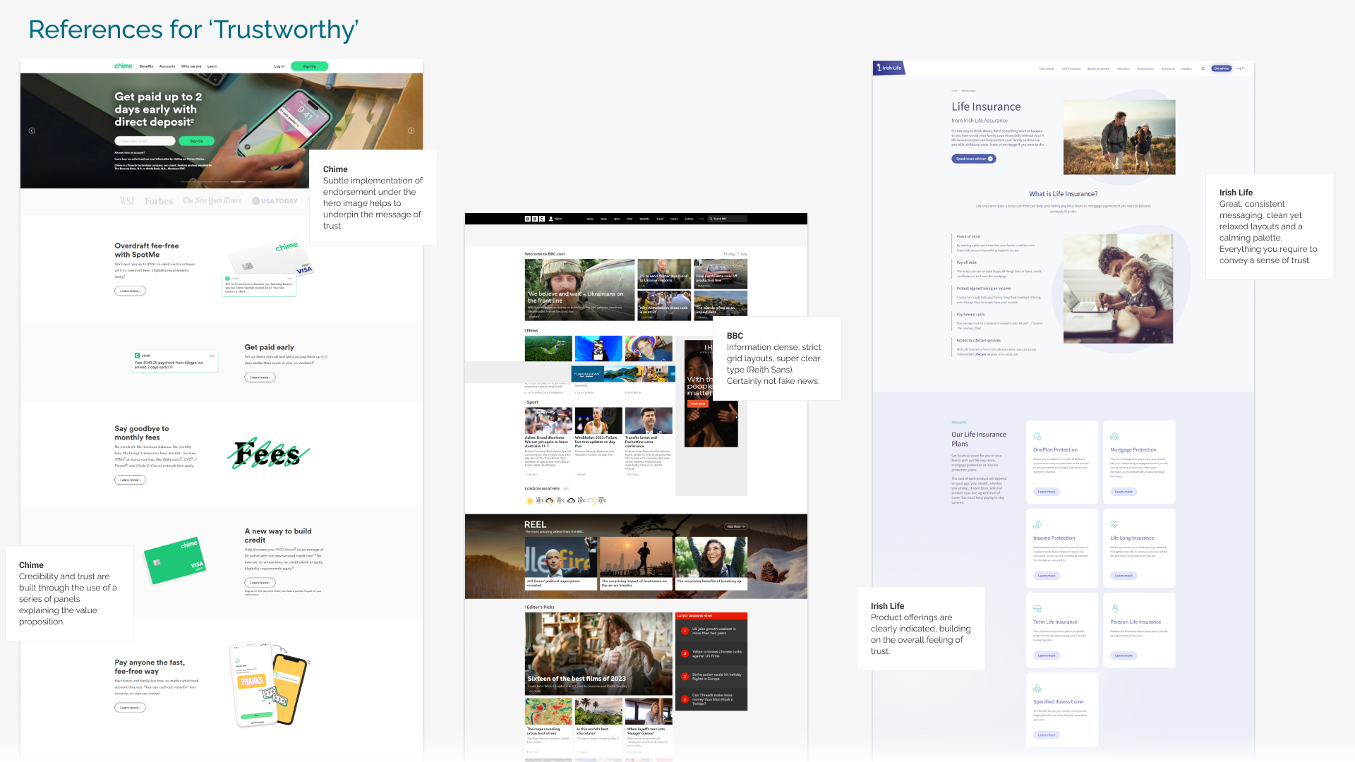Screen dimensions: 1355x762
Task: Advance the Chime carousel using the right arrow
Action: click(411, 130)
